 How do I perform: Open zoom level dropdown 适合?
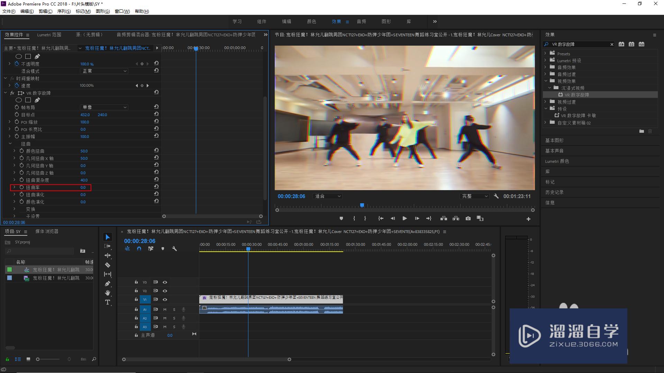click(x=327, y=196)
